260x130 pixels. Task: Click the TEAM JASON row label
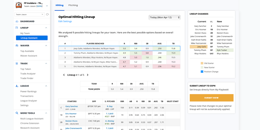click(x=94, y=89)
